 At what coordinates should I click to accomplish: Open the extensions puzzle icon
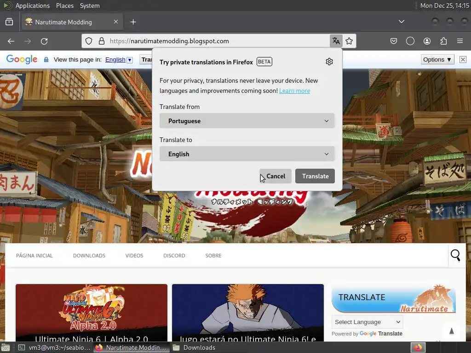click(443, 41)
